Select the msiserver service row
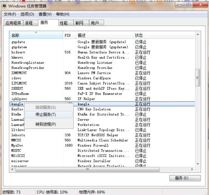 (103, 161)
